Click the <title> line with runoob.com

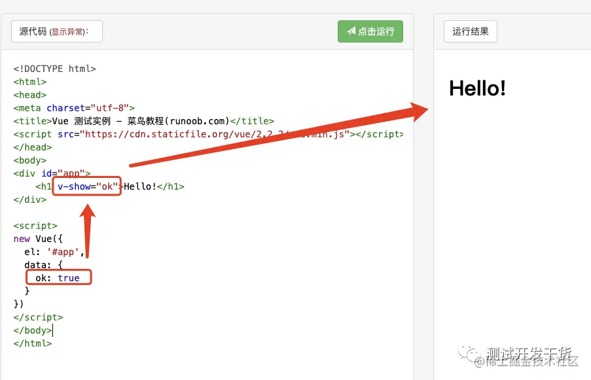[143, 121]
